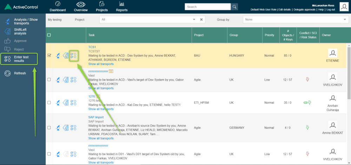
Task: Open the Project filter dropdown
Action: (x=147, y=20)
